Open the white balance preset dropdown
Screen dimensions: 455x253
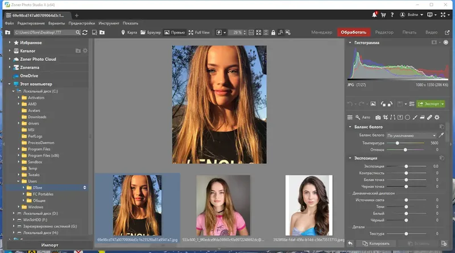point(412,135)
